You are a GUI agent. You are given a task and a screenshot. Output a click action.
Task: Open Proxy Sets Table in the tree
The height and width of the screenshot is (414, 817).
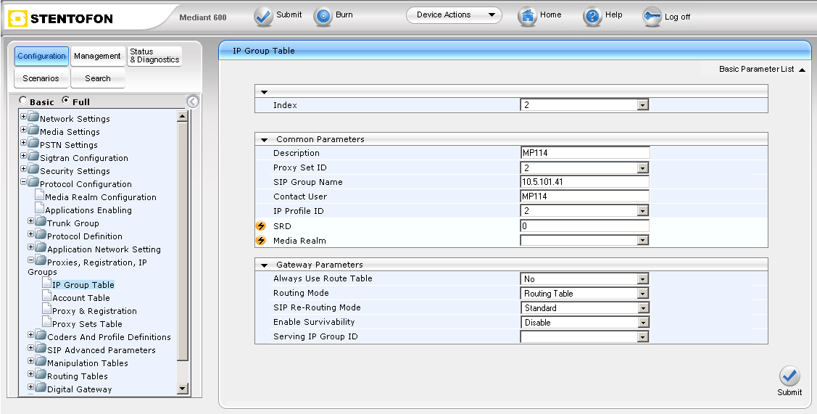tap(87, 324)
